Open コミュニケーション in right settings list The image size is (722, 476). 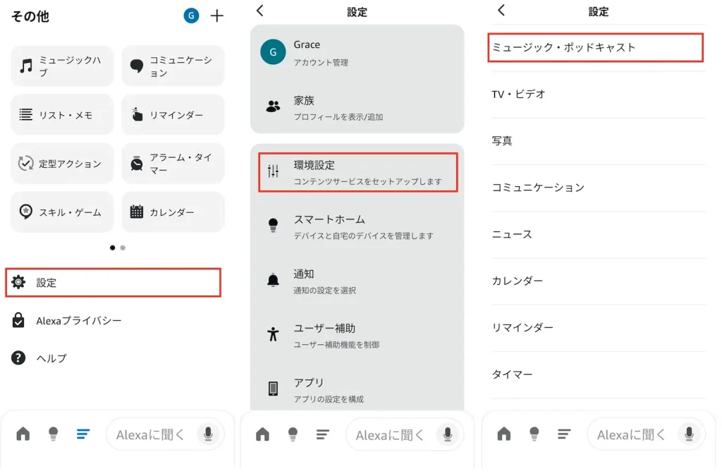(598, 188)
